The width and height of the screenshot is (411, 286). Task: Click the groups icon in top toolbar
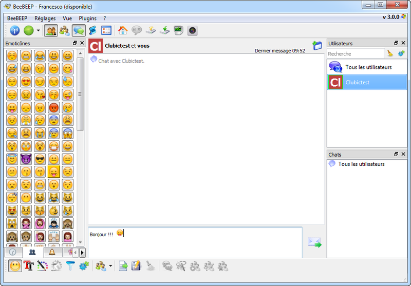[65, 31]
